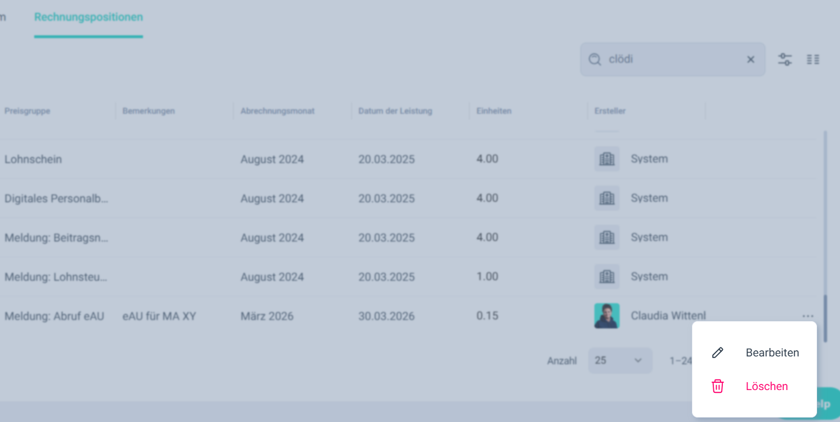Viewport: 840px width, 422px height.
Task: Click the Löschen trash icon
Action: point(717,386)
